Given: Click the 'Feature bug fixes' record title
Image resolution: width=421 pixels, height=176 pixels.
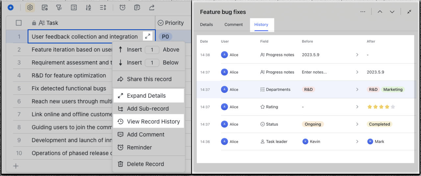Looking at the screenshot, I should pyautogui.click(x=223, y=12).
